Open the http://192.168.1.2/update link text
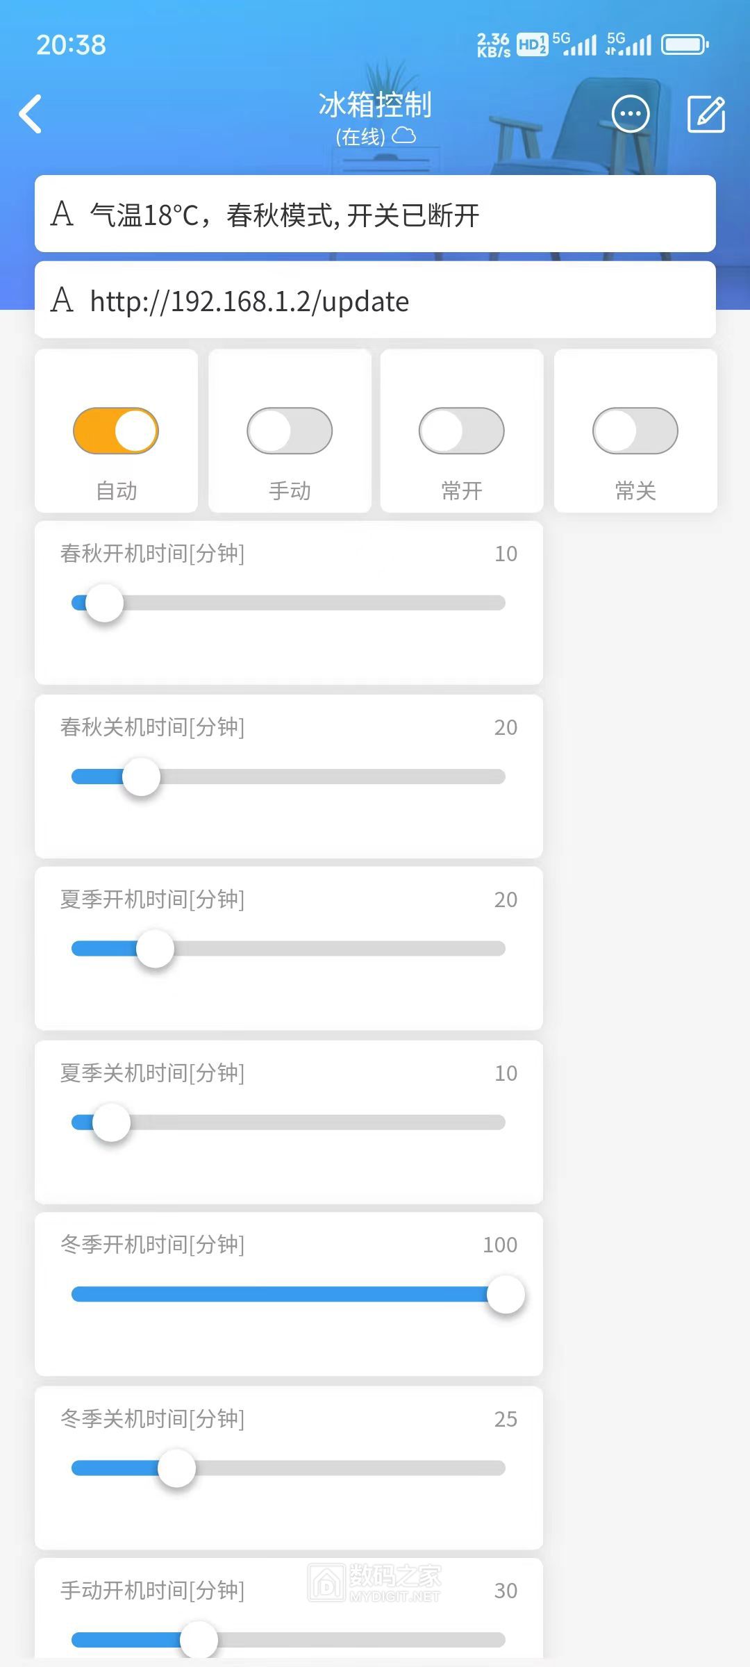The image size is (750, 1667). point(250,301)
